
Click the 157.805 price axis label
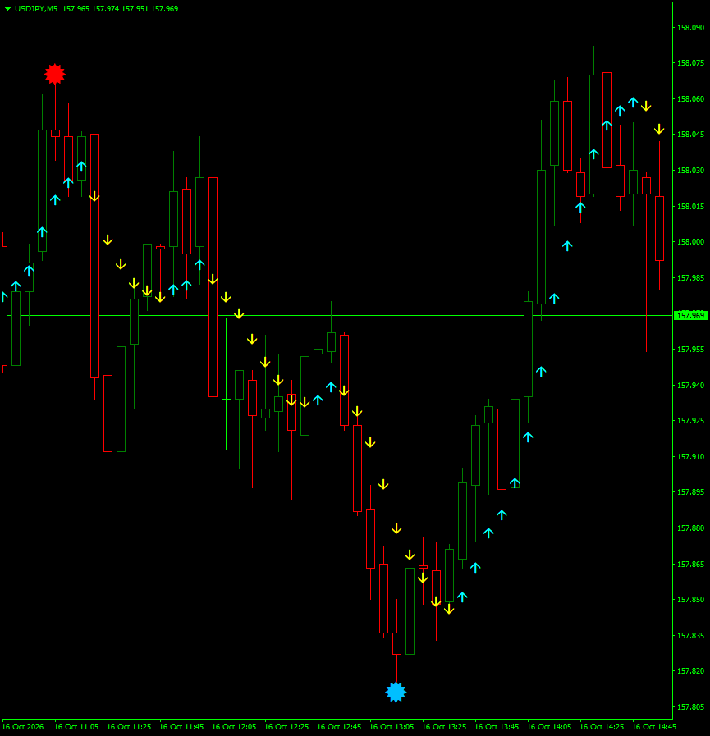point(690,707)
